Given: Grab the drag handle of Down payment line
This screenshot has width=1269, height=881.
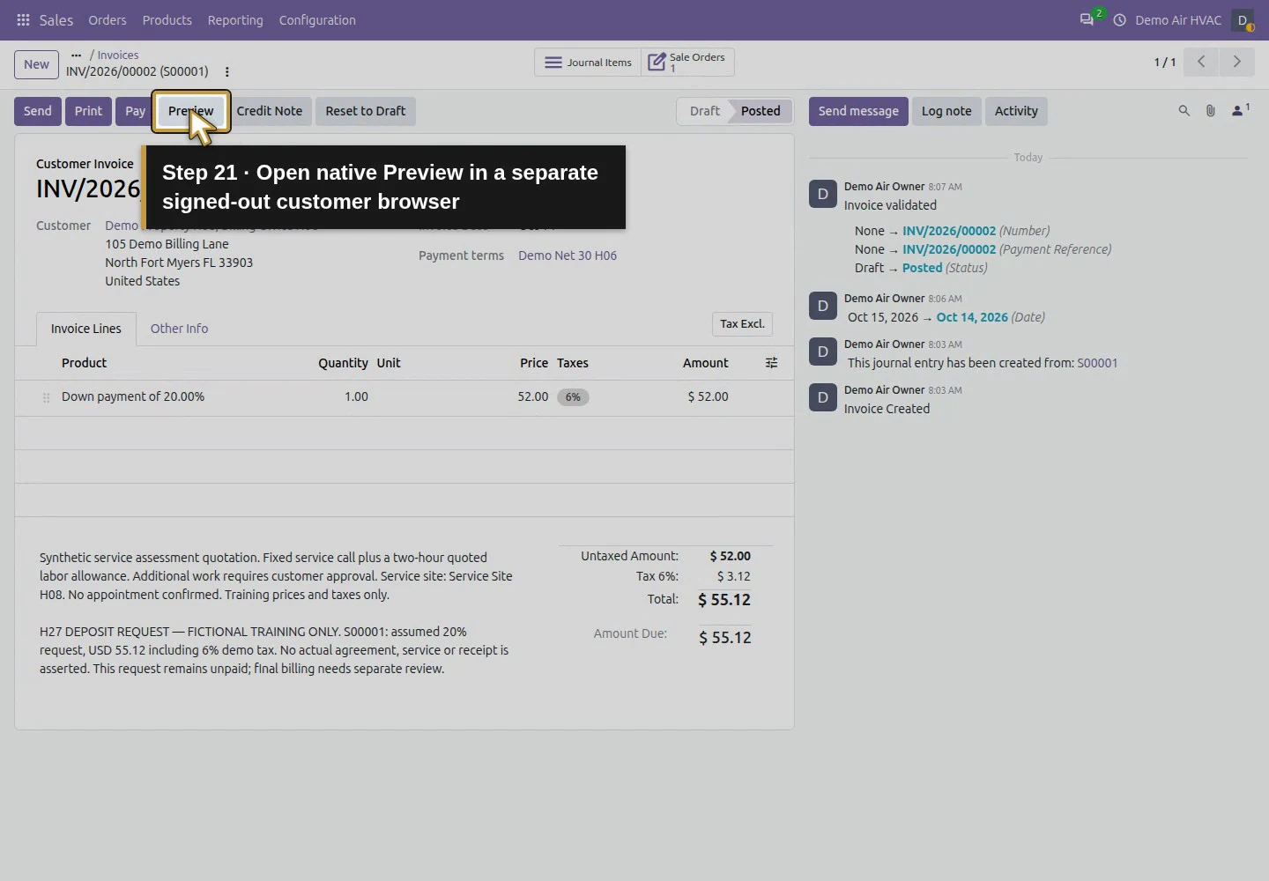Looking at the screenshot, I should click(46, 397).
